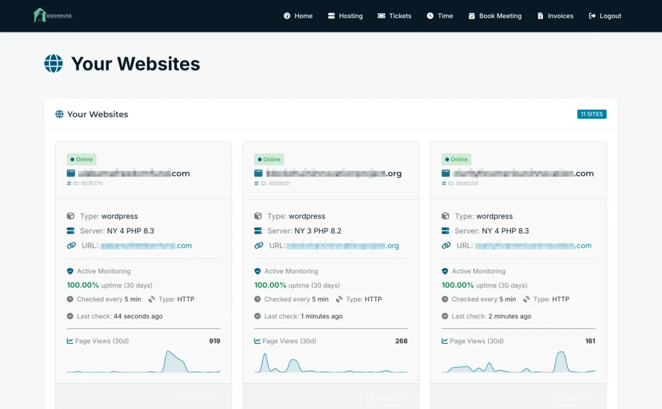
Task: Click the Online badge on site ID 4509021
Action: (x=269, y=159)
